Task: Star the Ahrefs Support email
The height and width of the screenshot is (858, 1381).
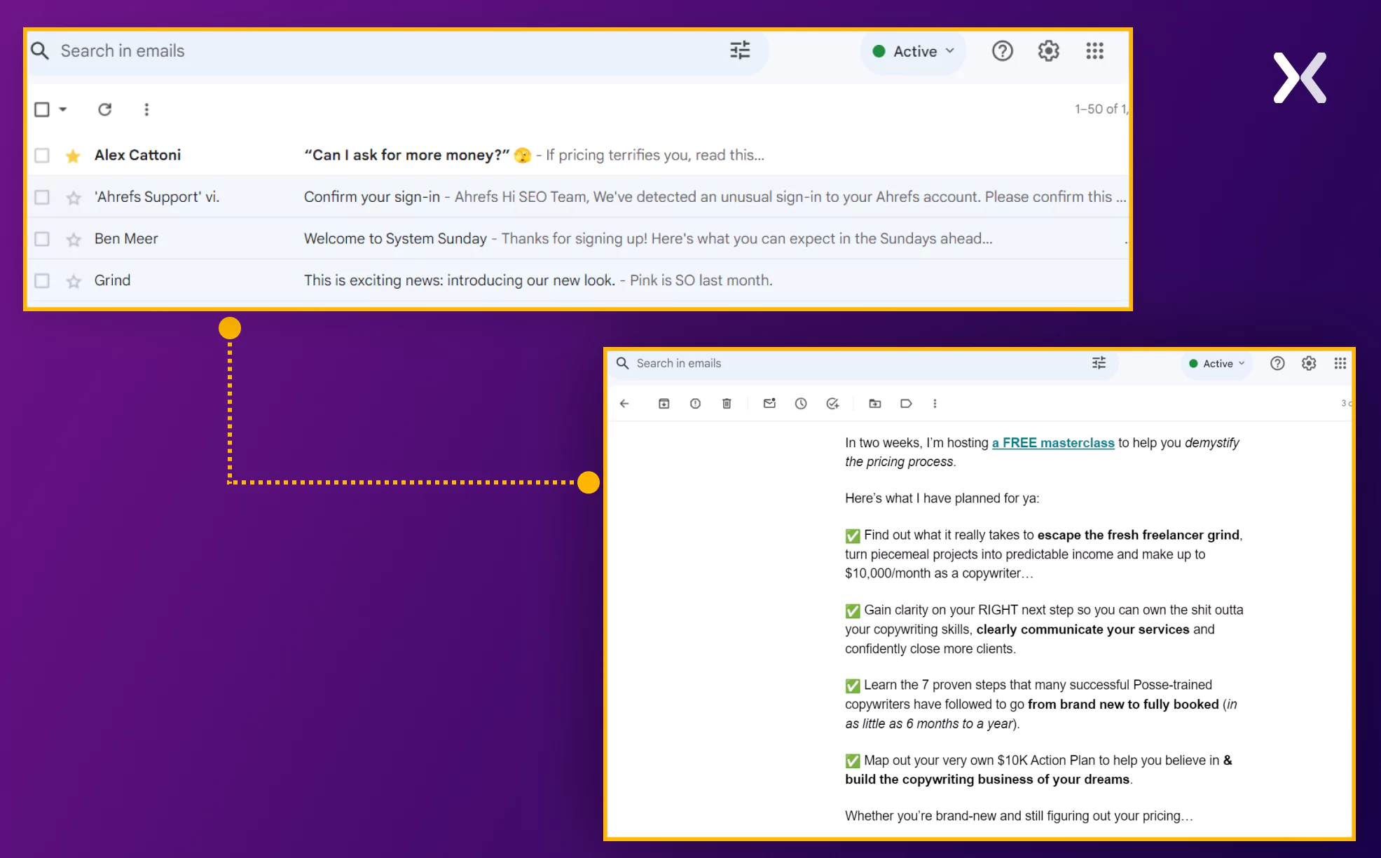Action: point(73,198)
